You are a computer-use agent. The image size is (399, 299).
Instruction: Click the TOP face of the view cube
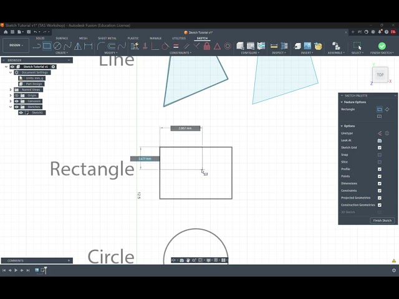coord(380,75)
